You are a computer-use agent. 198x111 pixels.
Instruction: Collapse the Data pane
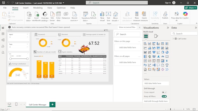coord(196,28)
